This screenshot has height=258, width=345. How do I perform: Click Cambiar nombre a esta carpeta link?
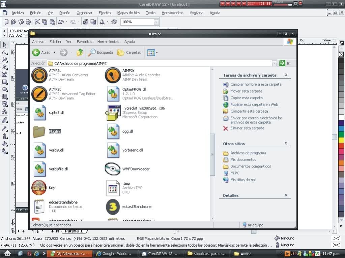coord(256,84)
